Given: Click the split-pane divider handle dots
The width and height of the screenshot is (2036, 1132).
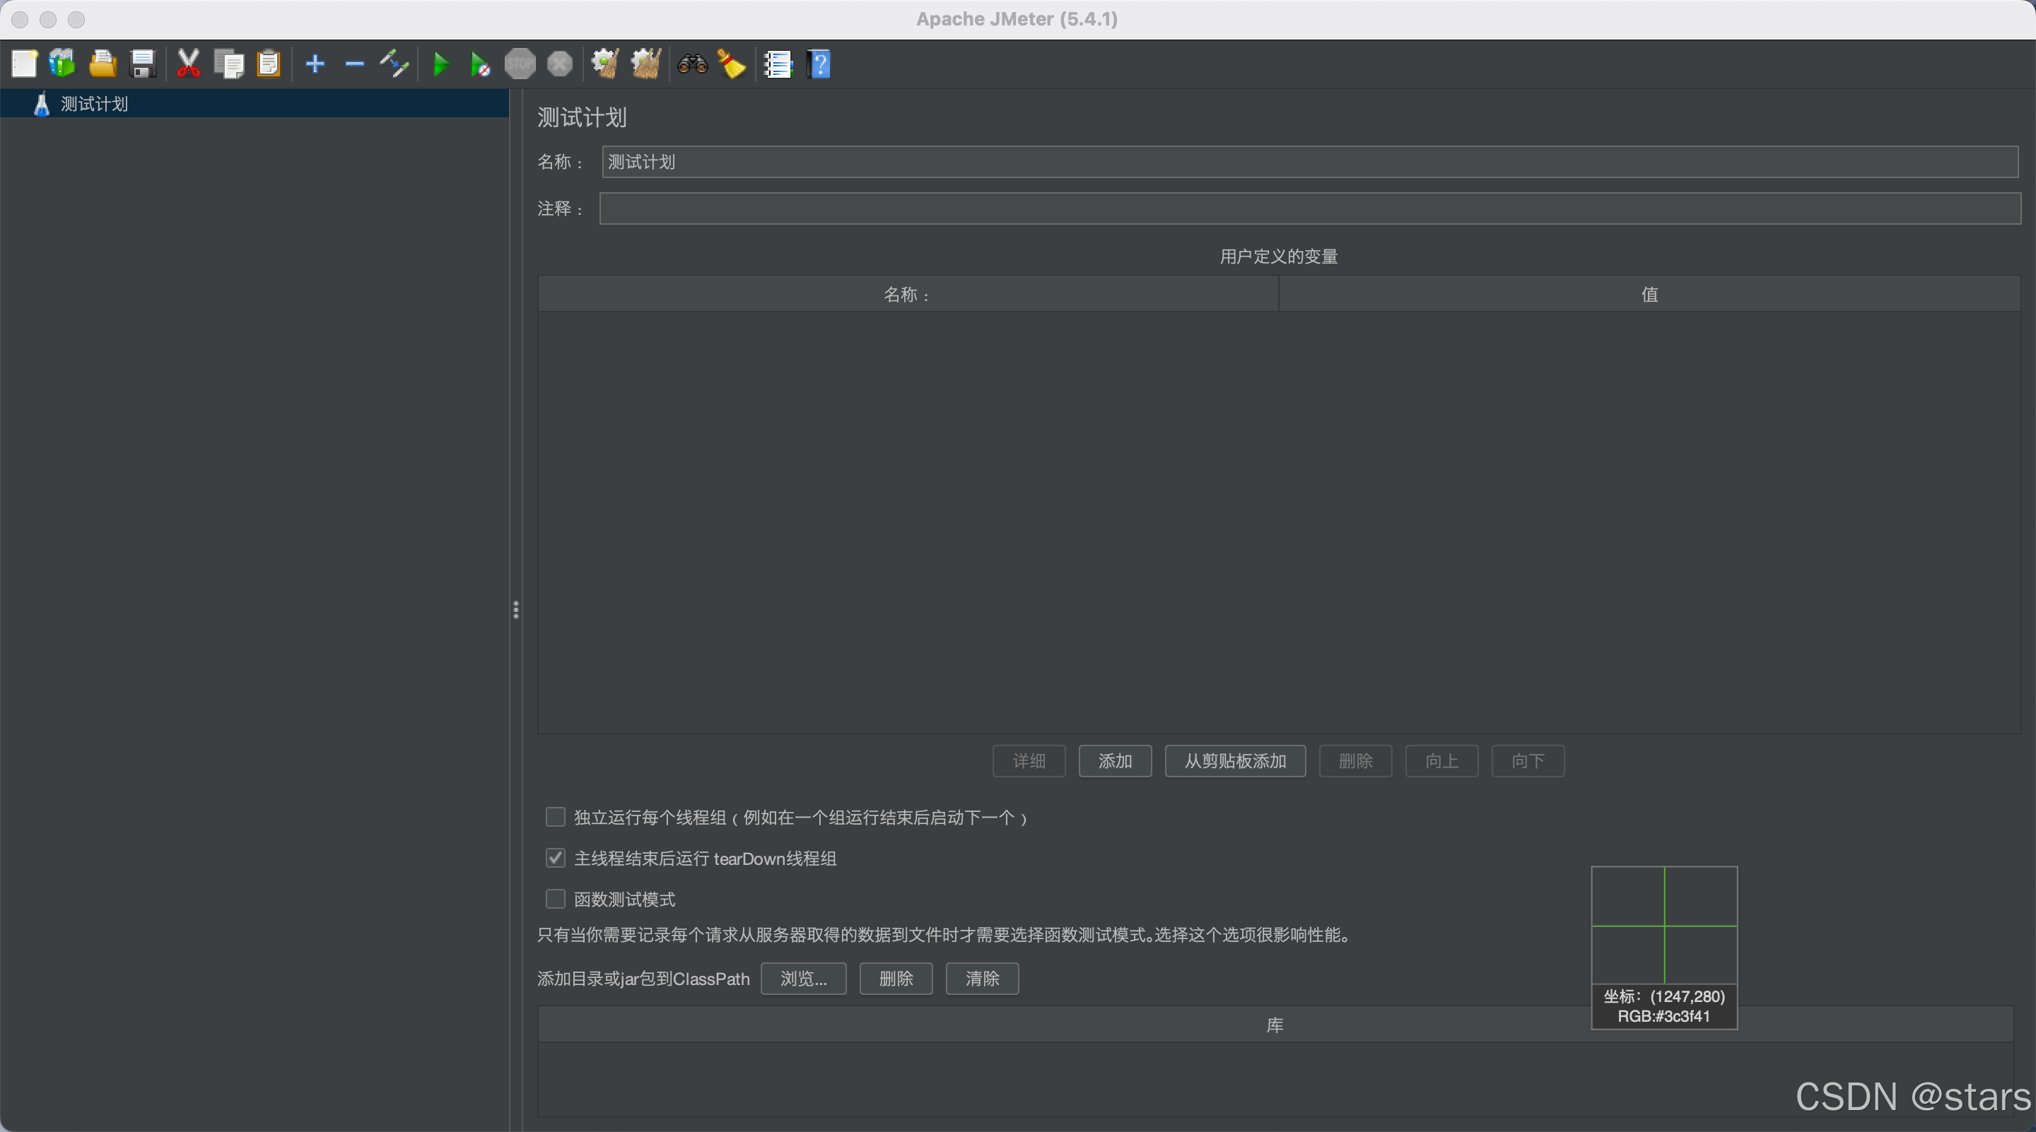Looking at the screenshot, I should pyautogui.click(x=516, y=610).
